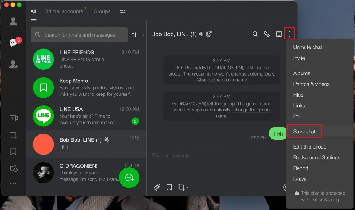Click the green new chat button

(129, 178)
